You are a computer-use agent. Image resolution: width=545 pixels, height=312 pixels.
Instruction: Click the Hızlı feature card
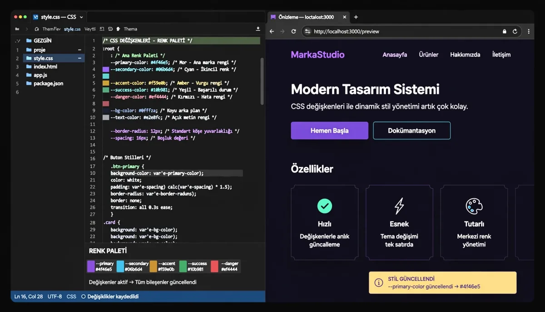pyautogui.click(x=324, y=222)
